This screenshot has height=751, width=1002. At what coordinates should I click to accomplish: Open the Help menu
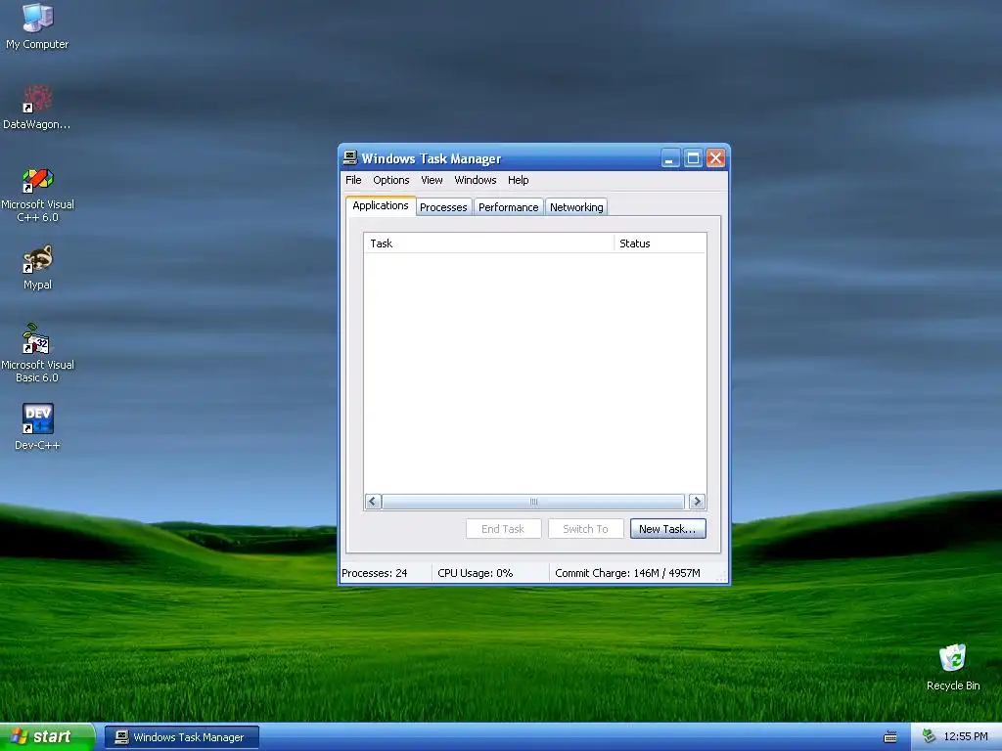coord(519,180)
